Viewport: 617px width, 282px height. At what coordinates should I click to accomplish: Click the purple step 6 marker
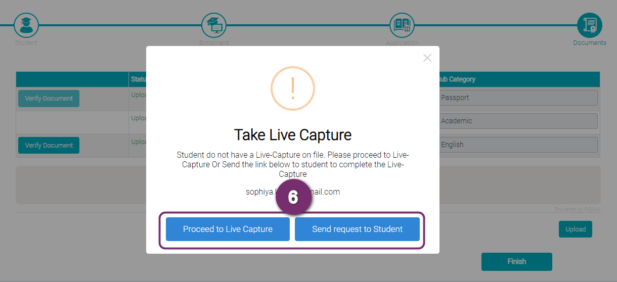click(x=293, y=197)
